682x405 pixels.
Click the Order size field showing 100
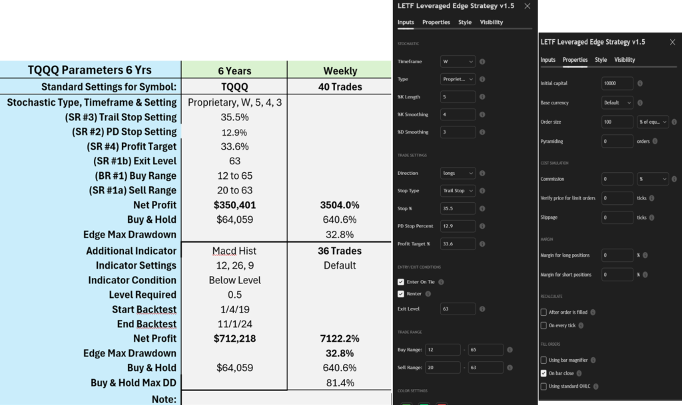[x=617, y=122]
